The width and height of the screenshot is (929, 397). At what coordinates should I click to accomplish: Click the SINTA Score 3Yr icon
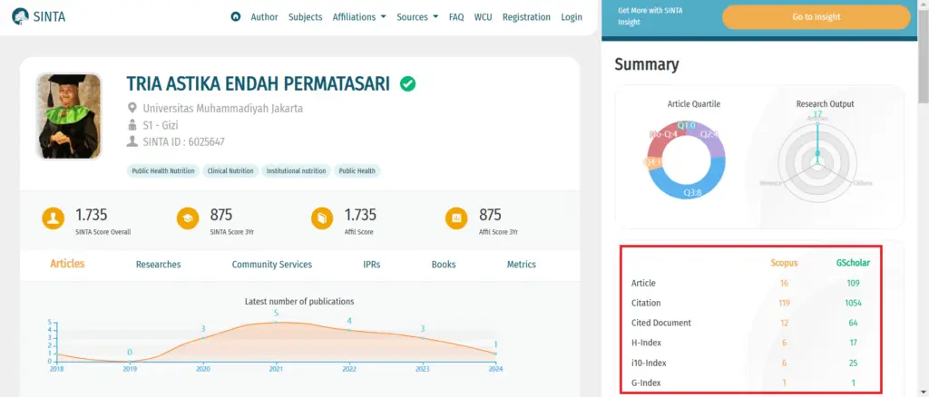[x=188, y=218]
